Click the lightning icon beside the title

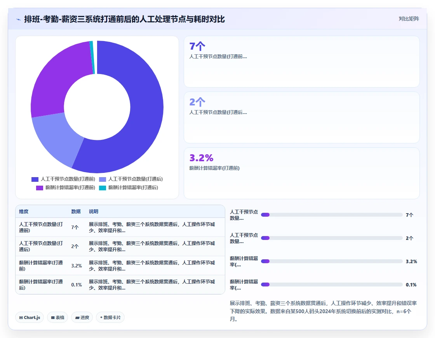pos(19,19)
